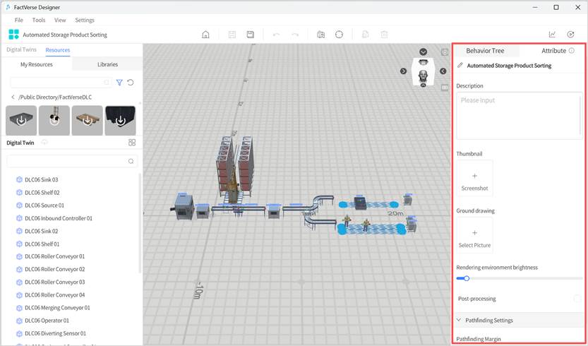Click the pencil icon to rename scene

pyautogui.click(x=460, y=66)
